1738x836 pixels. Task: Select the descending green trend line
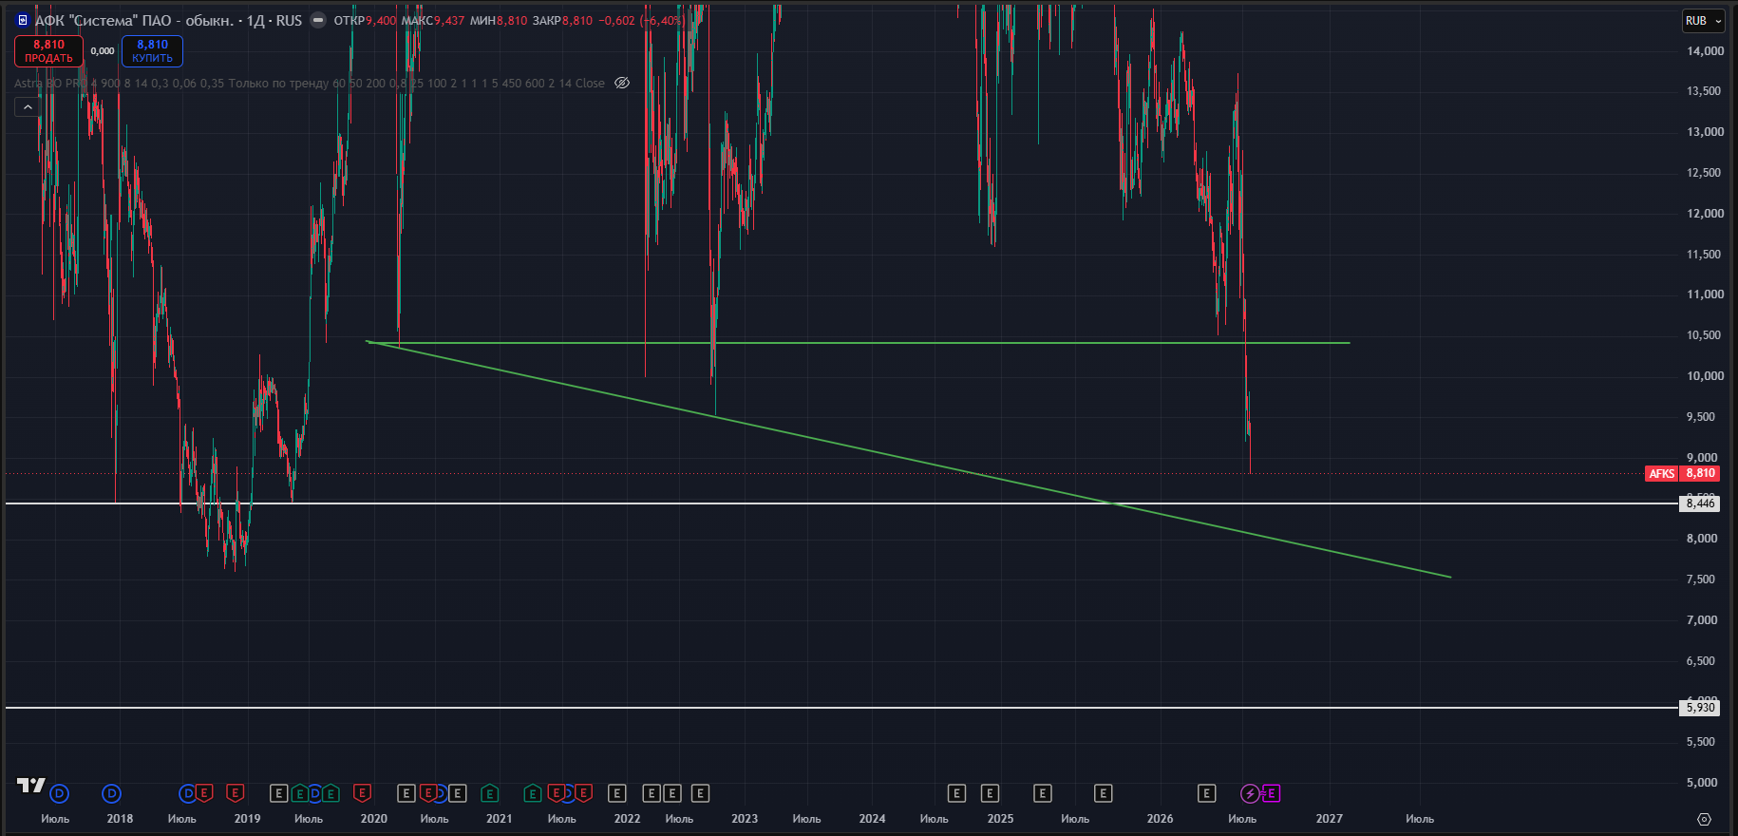(x=907, y=459)
